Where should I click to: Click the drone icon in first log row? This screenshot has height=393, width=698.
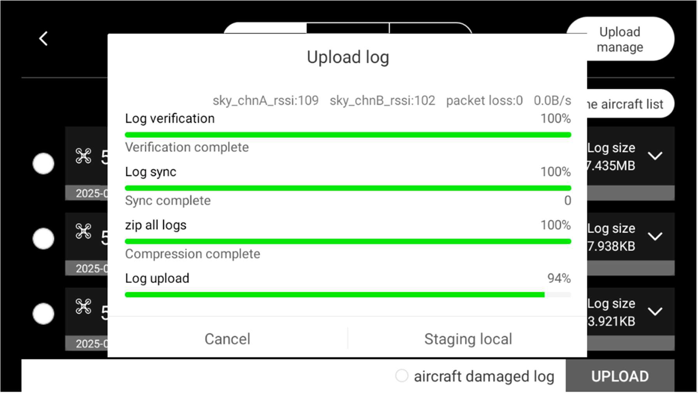point(83,156)
